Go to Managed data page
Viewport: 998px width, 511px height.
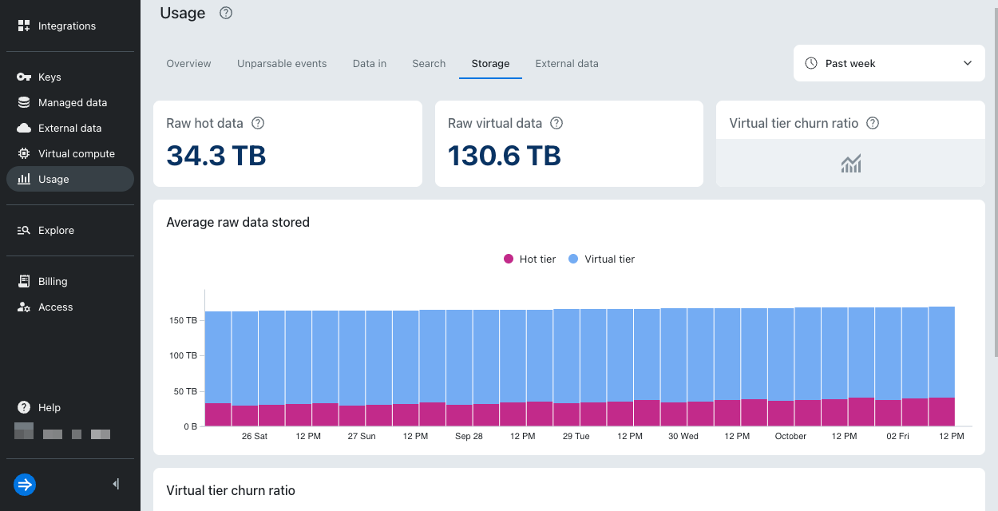point(70,102)
